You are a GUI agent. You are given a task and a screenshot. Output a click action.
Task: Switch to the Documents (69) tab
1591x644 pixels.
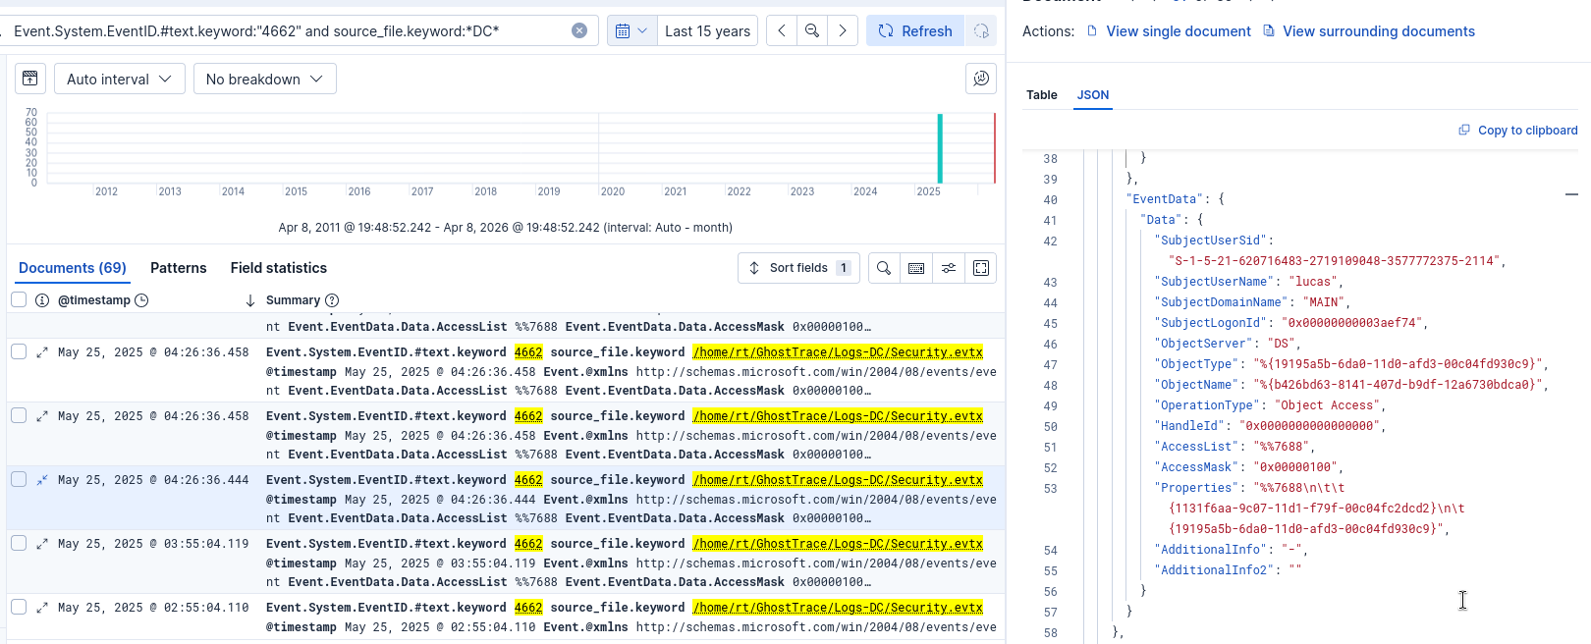pos(73,268)
